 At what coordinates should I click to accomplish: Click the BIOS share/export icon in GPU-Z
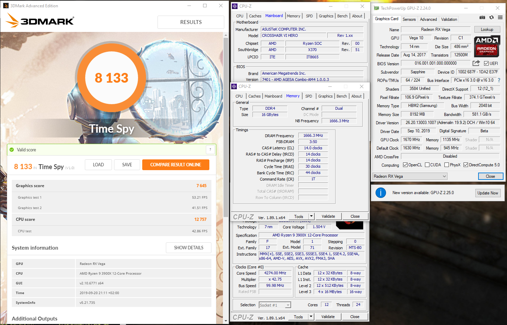tap(476, 63)
